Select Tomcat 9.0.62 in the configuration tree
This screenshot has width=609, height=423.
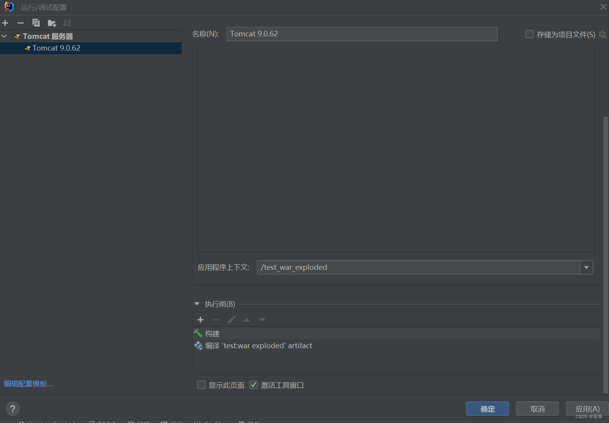(x=91, y=48)
